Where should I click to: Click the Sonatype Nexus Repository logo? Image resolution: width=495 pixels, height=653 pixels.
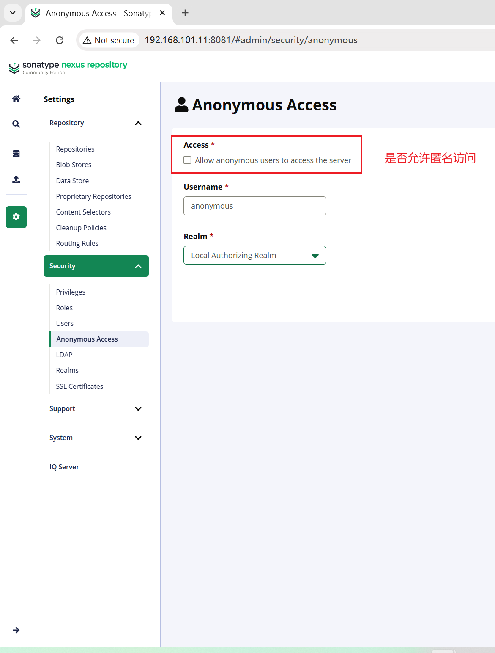click(x=68, y=67)
